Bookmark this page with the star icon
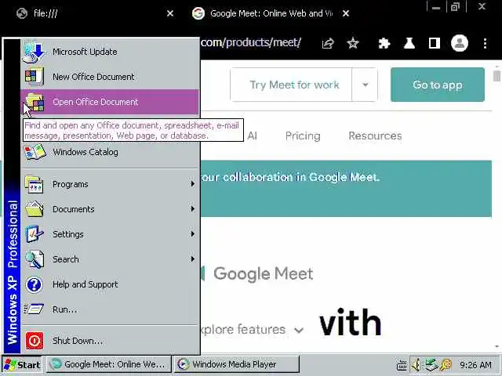Viewport: 502px width, 376px height. [353, 43]
